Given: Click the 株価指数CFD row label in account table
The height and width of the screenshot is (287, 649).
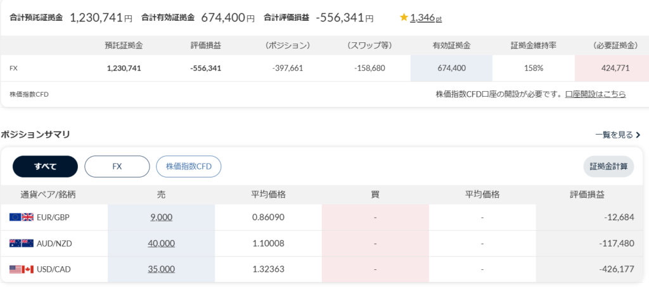Looking at the screenshot, I should pyautogui.click(x=29, y=94).
